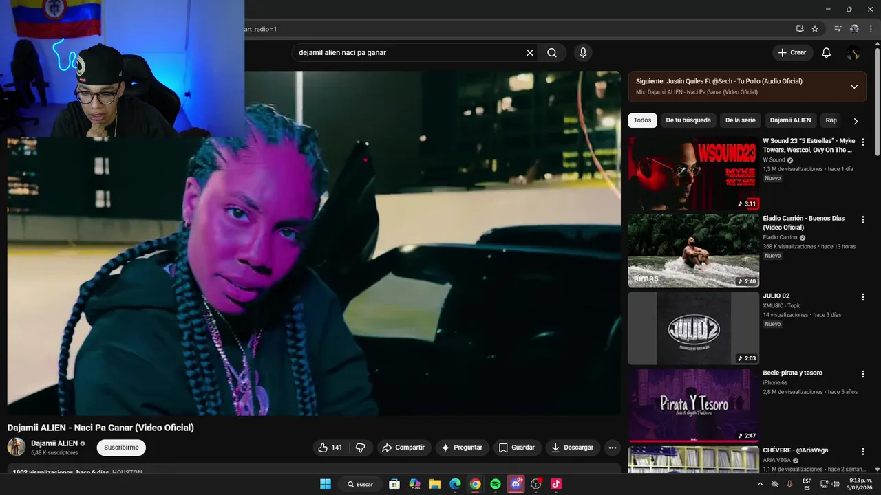The height and width of the screenshot is (495, 881).
Task: Open options menu for Beele-pirata y tesoro
Action: coord(863,374)
